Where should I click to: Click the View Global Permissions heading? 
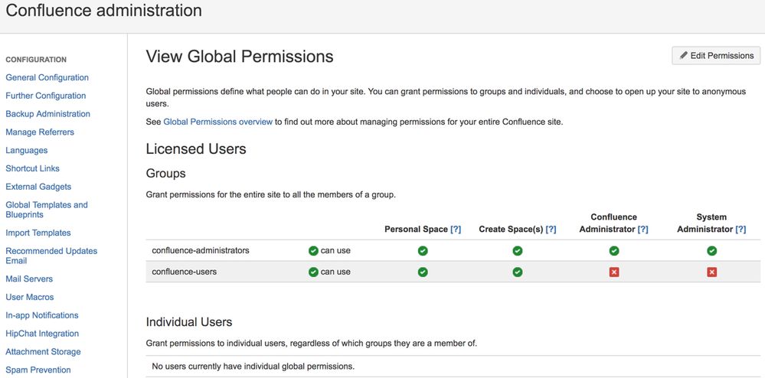click(x=240, y=57)
